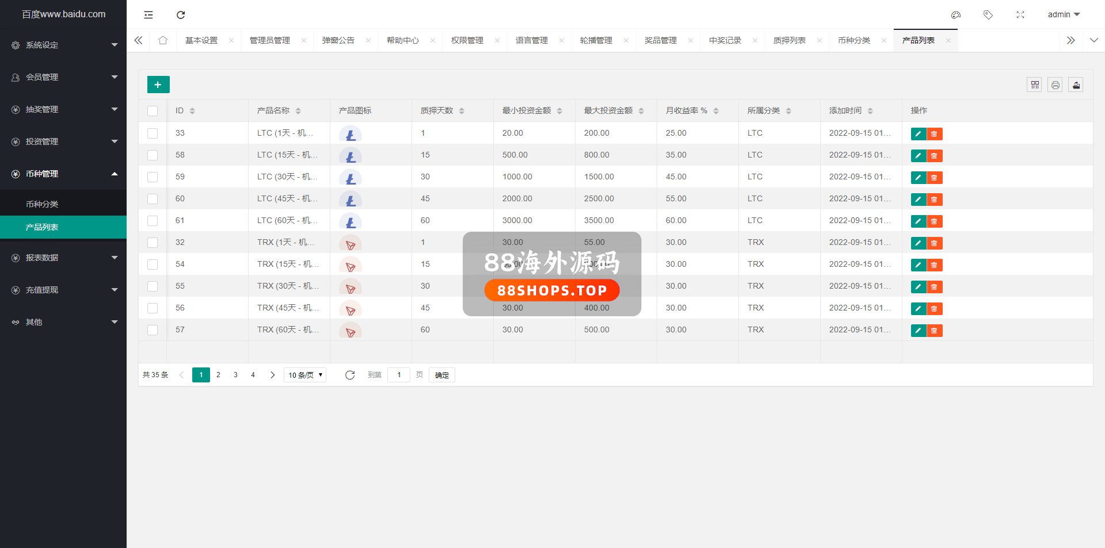
Task: Click the green add product plus button
Action: pos(158,85)
